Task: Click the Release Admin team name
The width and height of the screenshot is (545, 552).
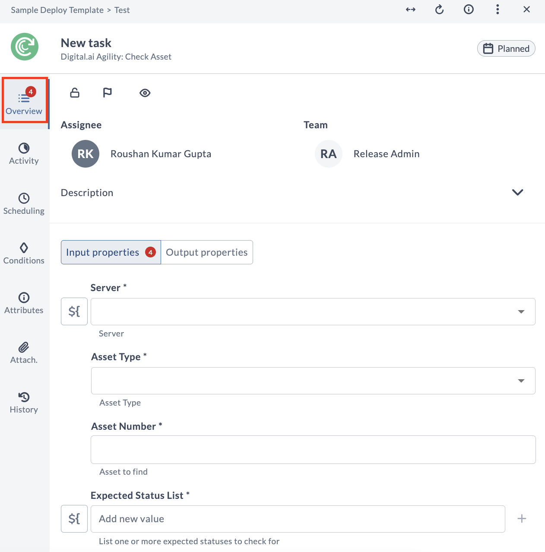Action: (387, 154)
